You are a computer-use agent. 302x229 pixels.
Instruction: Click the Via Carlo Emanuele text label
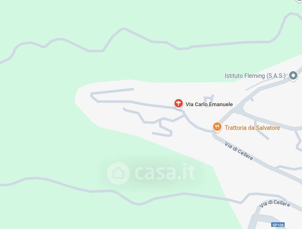pyautogui.click(x=209, y=104)
